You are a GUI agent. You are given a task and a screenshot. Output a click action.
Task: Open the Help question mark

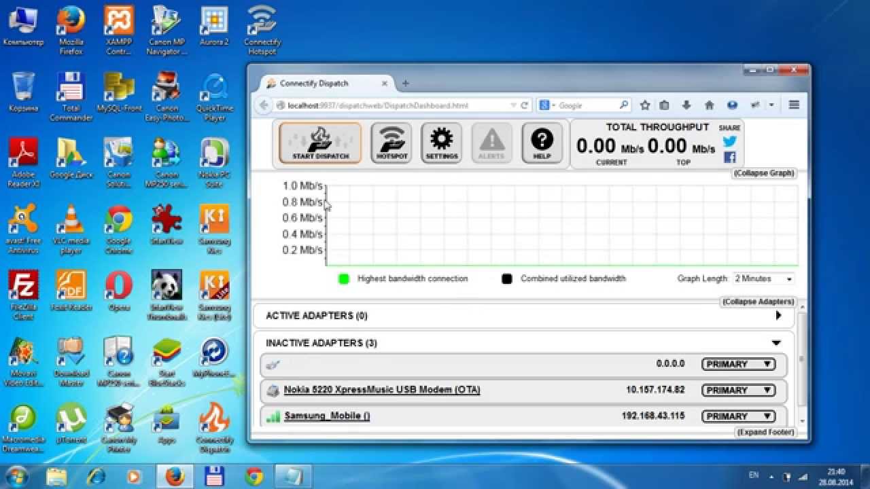coord(542,143)
